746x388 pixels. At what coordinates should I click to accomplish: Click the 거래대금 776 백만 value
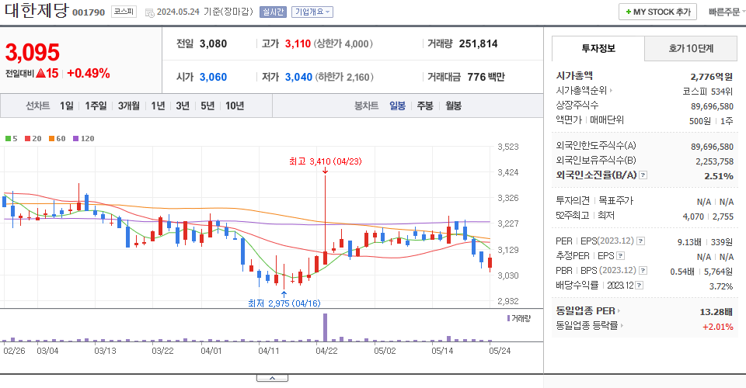tap(486, 77)
